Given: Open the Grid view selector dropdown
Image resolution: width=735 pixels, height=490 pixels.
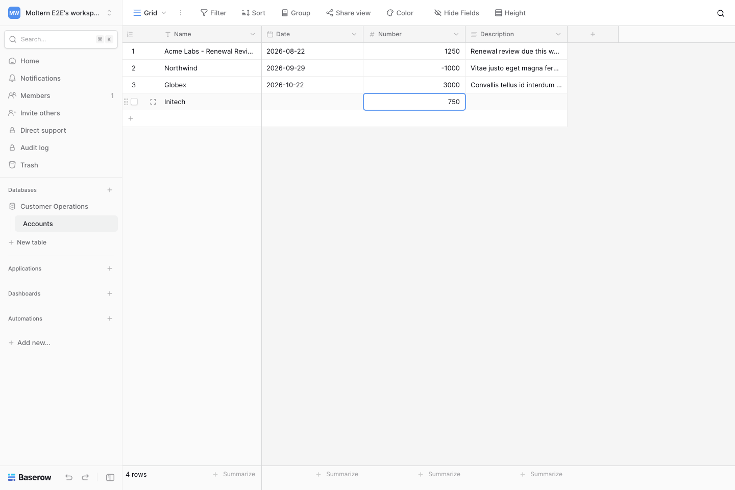Looking at the screenshot, I should click(150, 13).
